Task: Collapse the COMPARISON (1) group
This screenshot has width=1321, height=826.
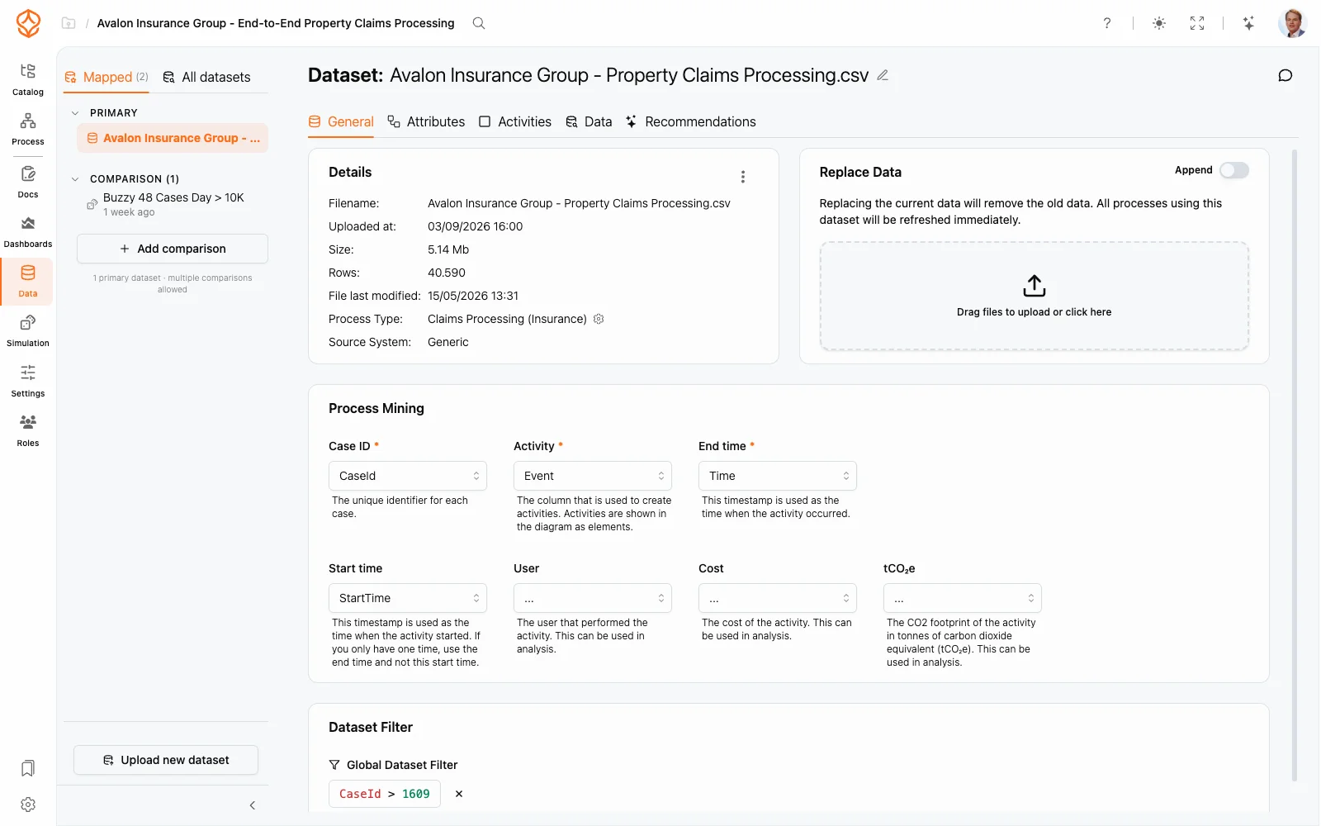Action: point(75,179)
